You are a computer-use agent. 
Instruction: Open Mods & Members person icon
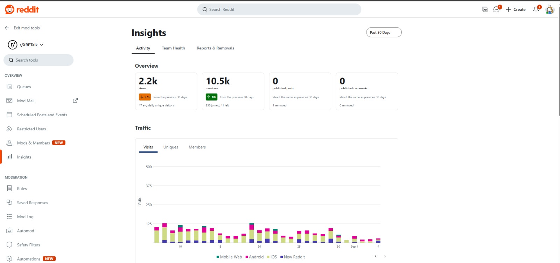[x=9, y=143]
